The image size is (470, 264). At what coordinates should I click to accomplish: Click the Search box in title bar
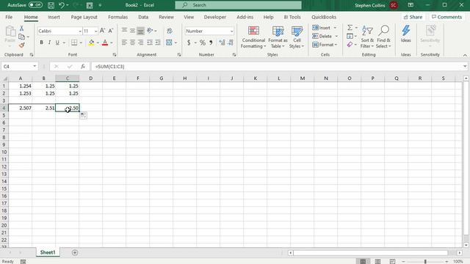(x=238, y=5)
